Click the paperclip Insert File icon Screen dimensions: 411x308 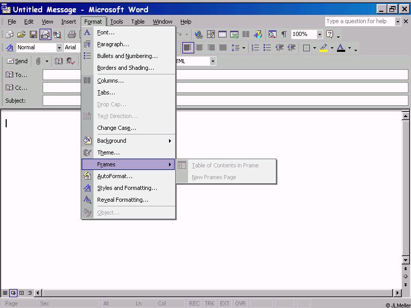coord(38,61)
